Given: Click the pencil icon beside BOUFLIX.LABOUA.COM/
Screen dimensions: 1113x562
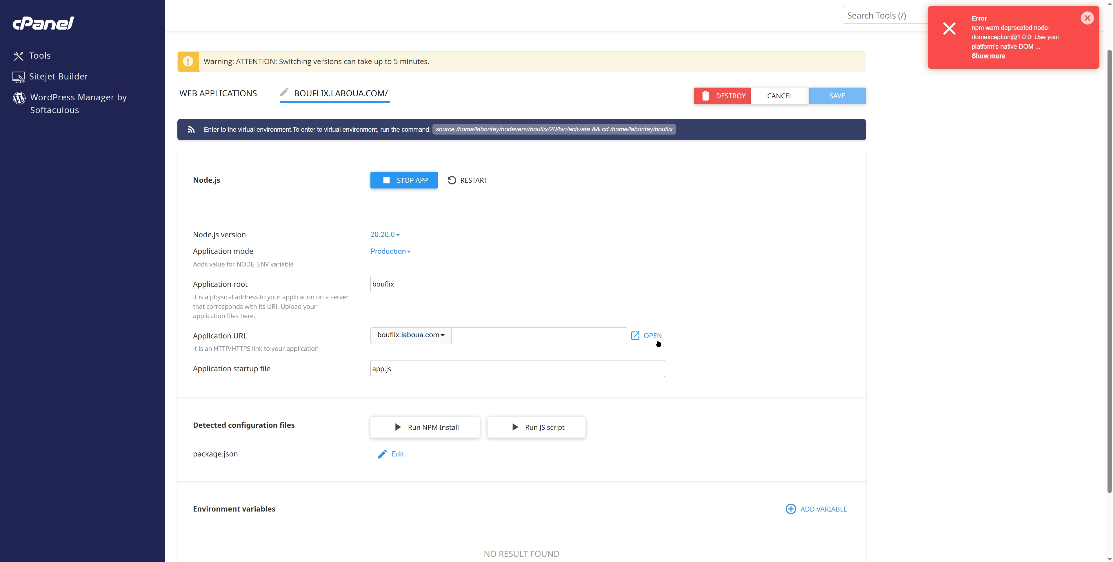Looking at the screenshot, I should coord(284,92).
